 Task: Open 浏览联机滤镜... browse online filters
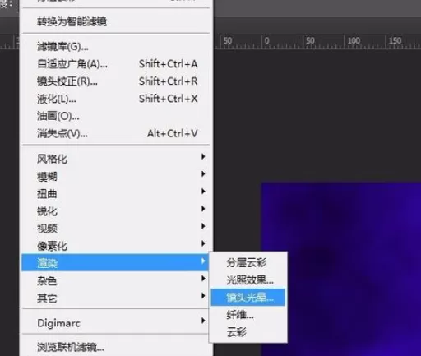(116, 347)
